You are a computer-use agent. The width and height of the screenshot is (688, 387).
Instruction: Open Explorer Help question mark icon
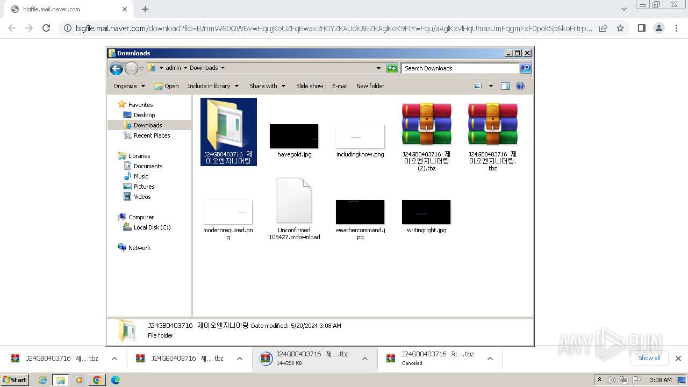click(x=520, y=86)
